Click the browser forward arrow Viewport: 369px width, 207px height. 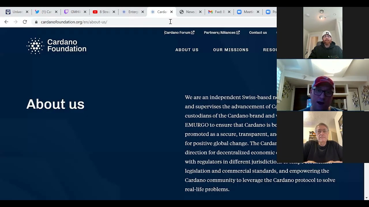(16, 22)
